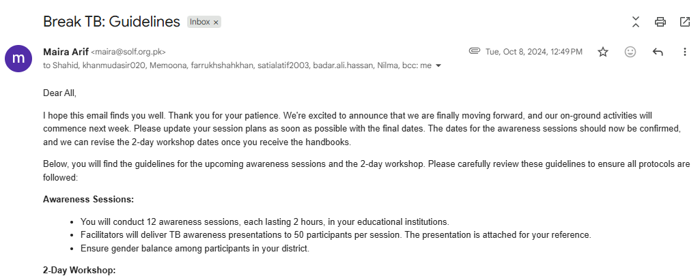Click the 2-Day Workshop heading

[79, 271]
